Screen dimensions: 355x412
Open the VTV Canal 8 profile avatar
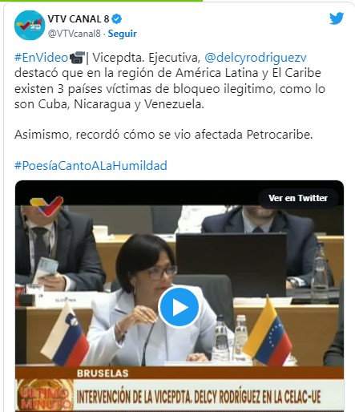[x=30, y=25]
